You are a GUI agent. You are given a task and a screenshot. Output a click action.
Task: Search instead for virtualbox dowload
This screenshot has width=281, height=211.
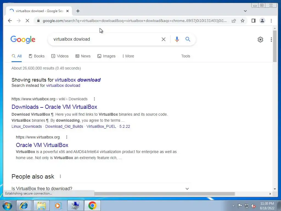(63, 85)
